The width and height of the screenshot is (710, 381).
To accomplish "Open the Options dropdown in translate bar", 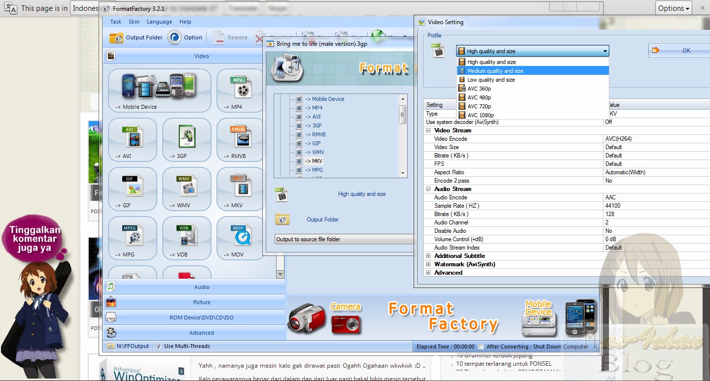I will tap(674, 8).
